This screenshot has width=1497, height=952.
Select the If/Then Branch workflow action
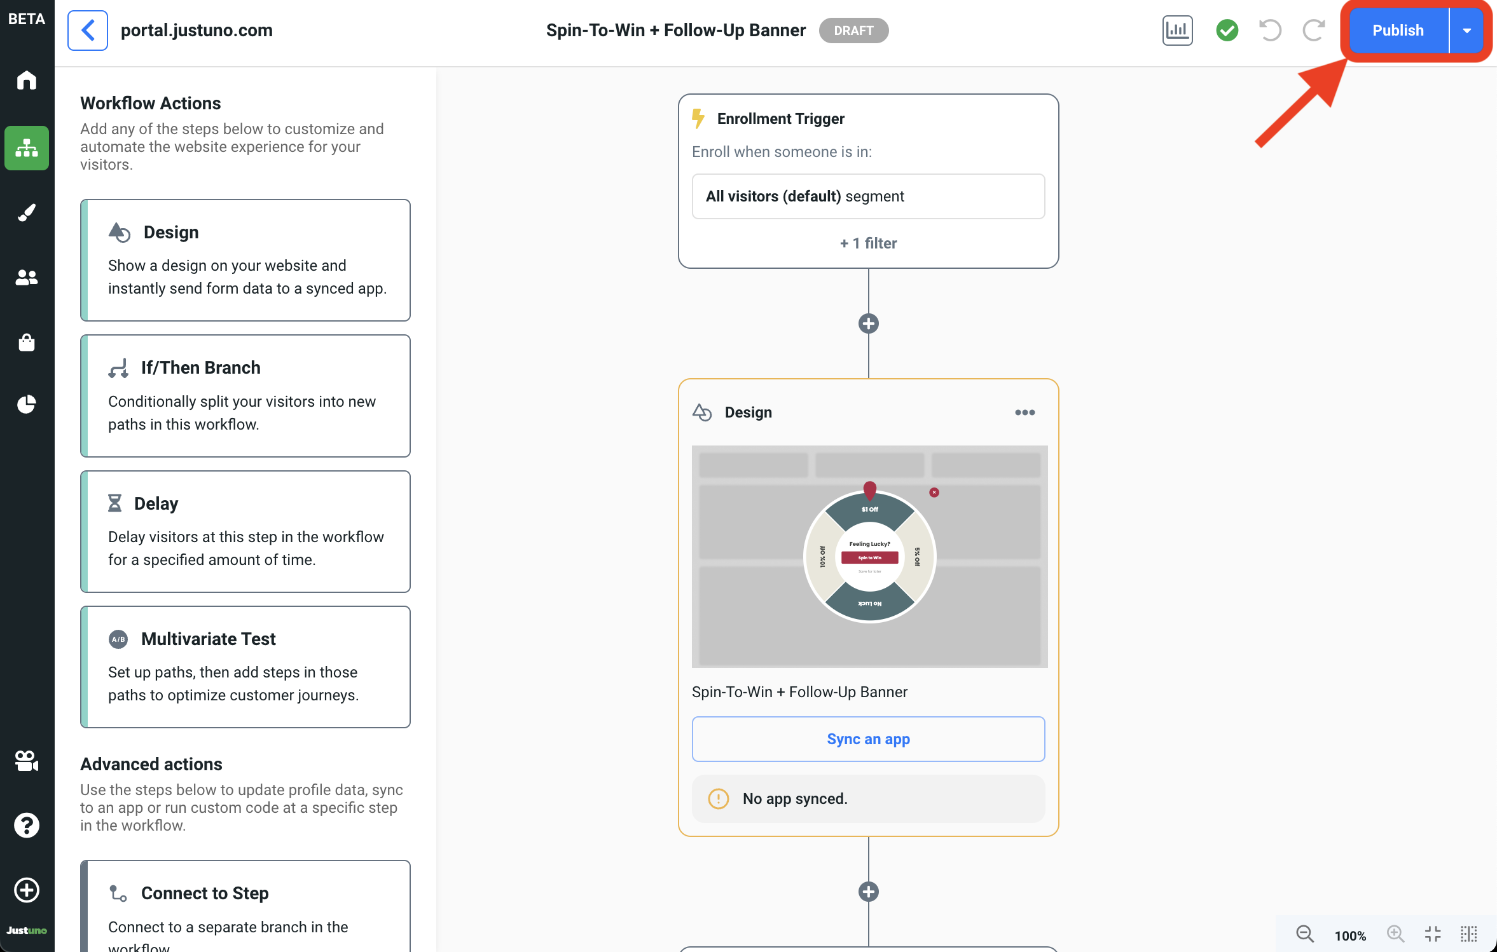pyautogui.click(x=245, y=395)
